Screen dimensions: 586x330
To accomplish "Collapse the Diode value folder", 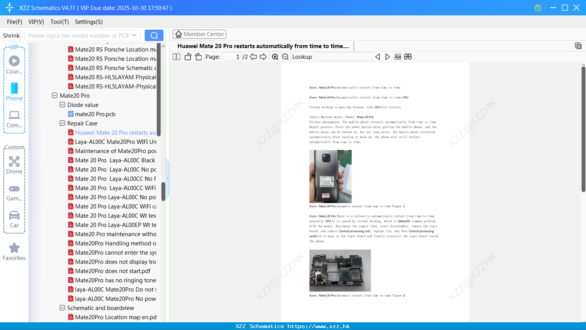I will point(62,105).
